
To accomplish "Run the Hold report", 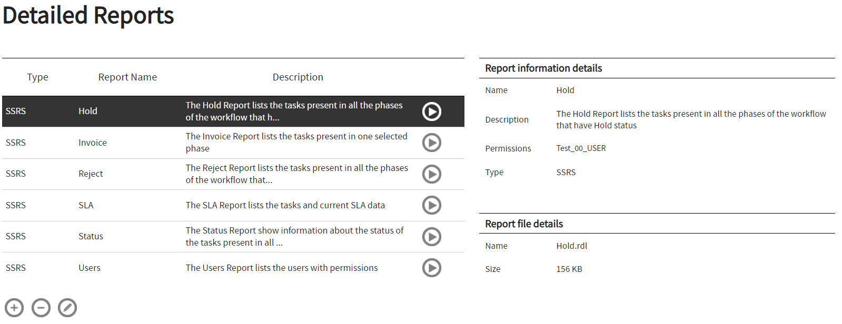I will (431, 111).
